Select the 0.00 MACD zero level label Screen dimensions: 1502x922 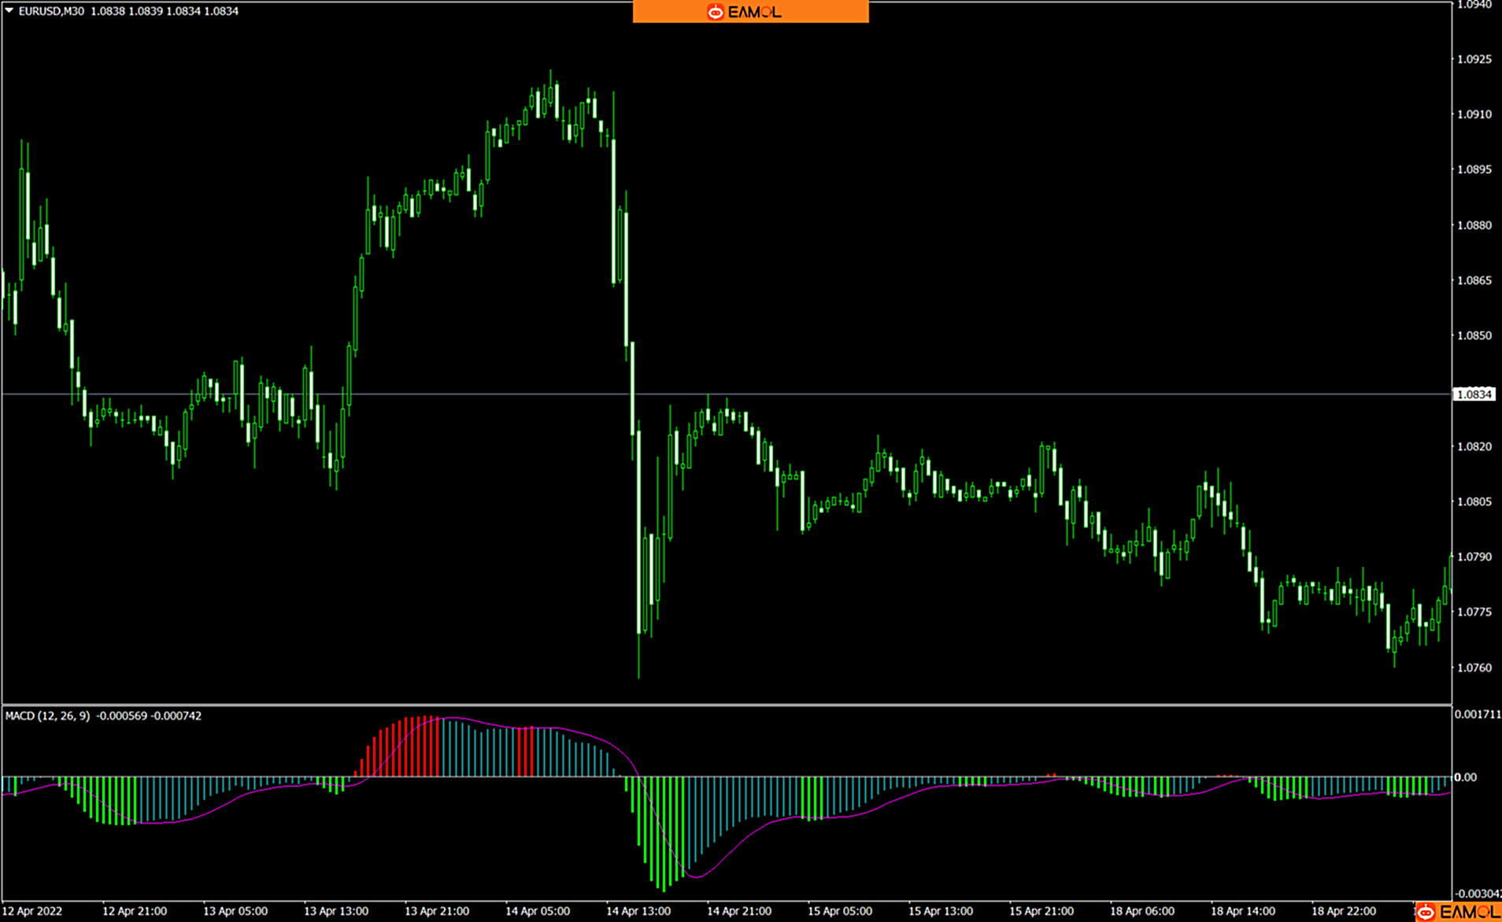click(1466, 777)
